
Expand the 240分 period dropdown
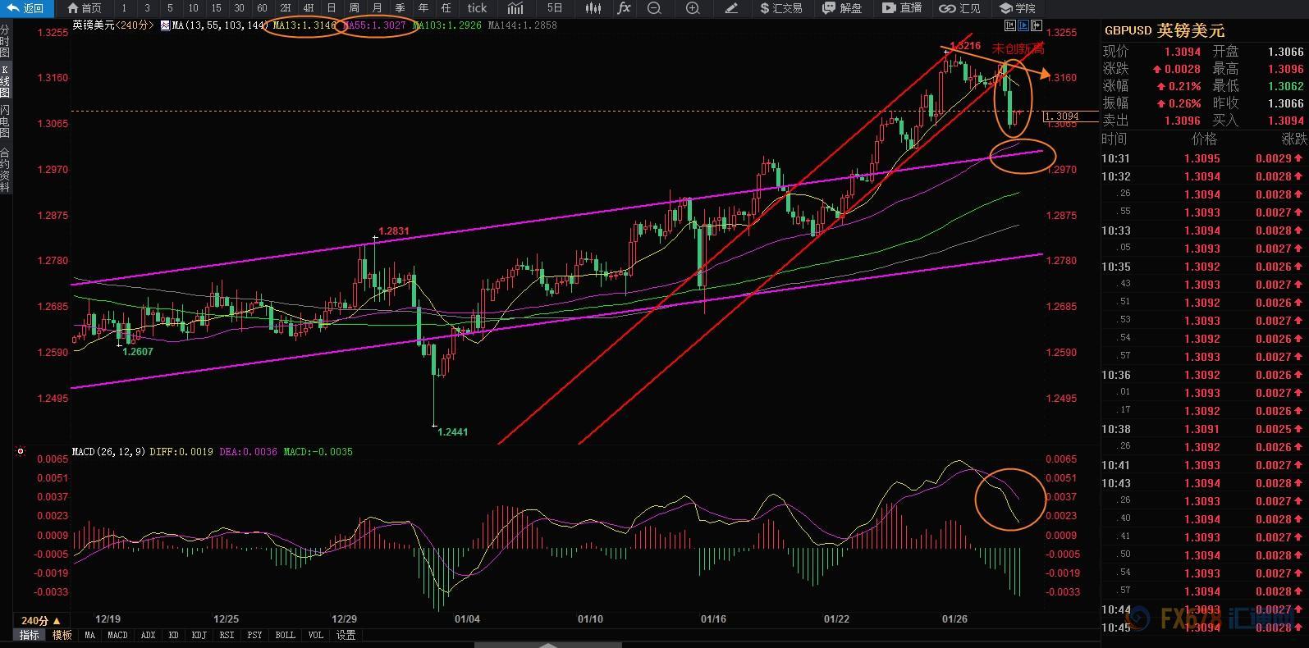pos(41,621)
